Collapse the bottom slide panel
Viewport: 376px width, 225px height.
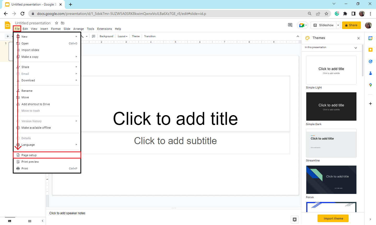[43, 221]
